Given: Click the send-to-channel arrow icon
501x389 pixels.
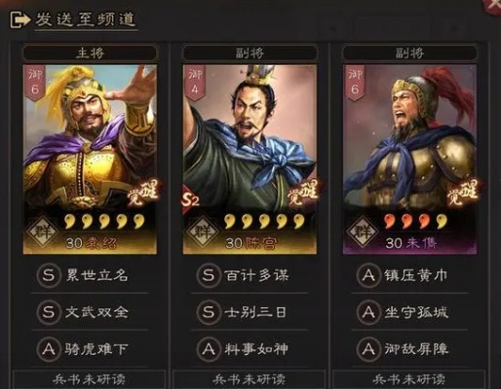Looking at the screenshot, I should tap(19, 20).
